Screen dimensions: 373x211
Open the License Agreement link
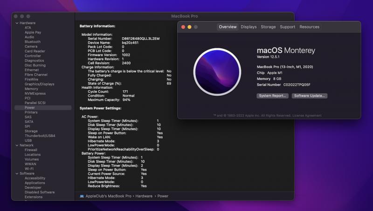(x=307, y=115)
